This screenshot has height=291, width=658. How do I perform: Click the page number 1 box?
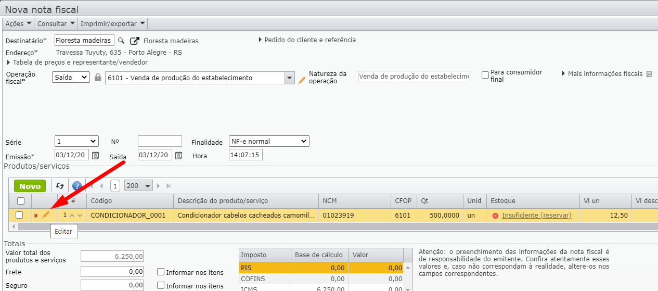coord(115,186)
